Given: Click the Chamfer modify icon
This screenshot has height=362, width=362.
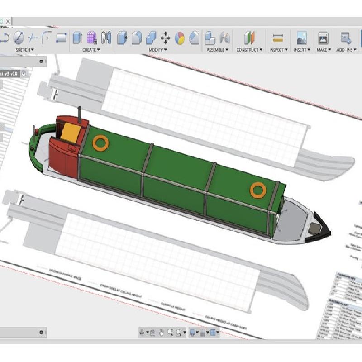Looking at the screenshot, I should tap(194, 38).
